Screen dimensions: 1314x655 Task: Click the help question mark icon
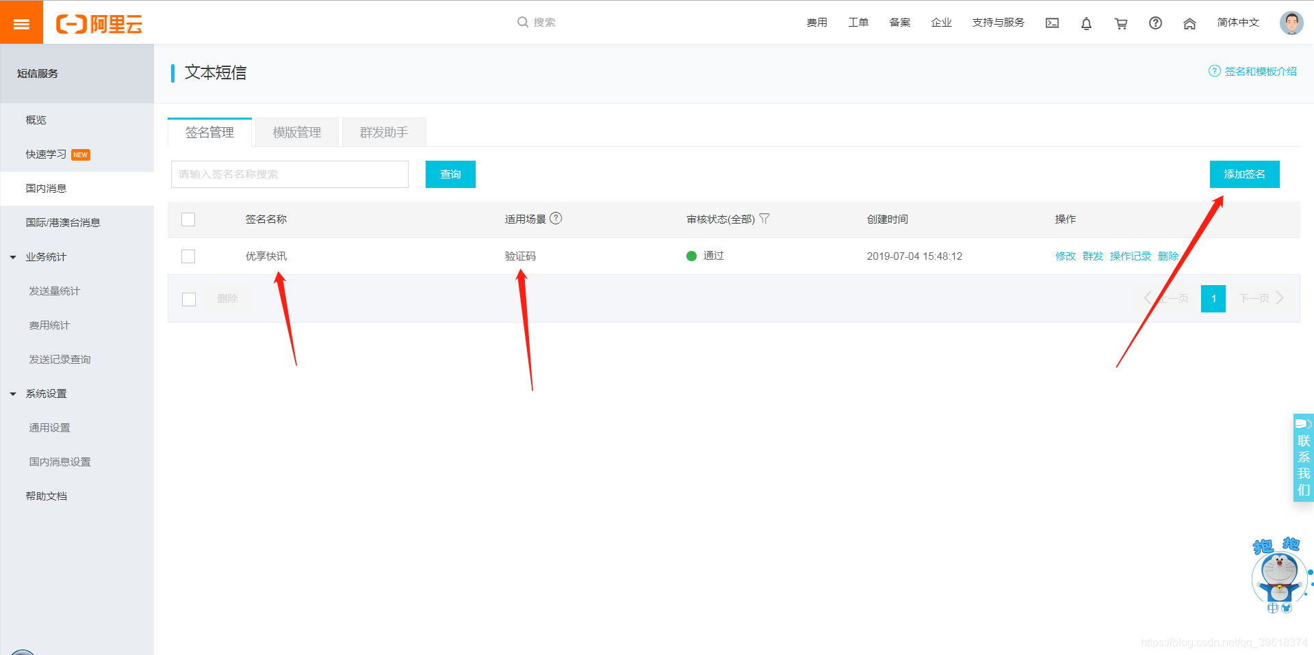click(1155, 23)
